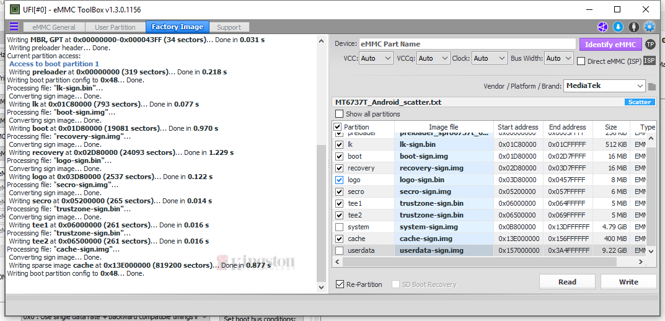Open the VCC voltage dropdown

pos(376,58)
